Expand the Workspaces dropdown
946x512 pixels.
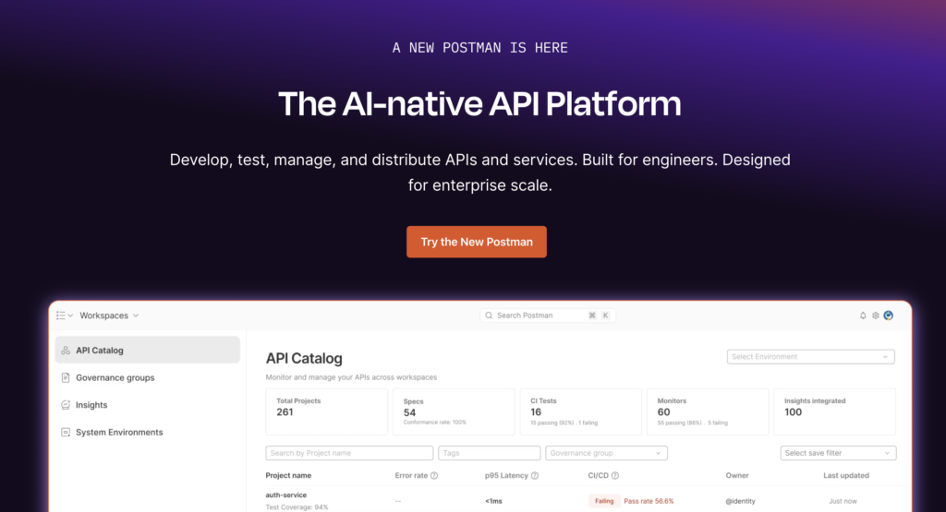pyautogui.click(x=109, y=316)
